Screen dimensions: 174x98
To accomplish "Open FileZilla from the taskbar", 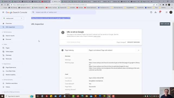I will coord(47,96).
